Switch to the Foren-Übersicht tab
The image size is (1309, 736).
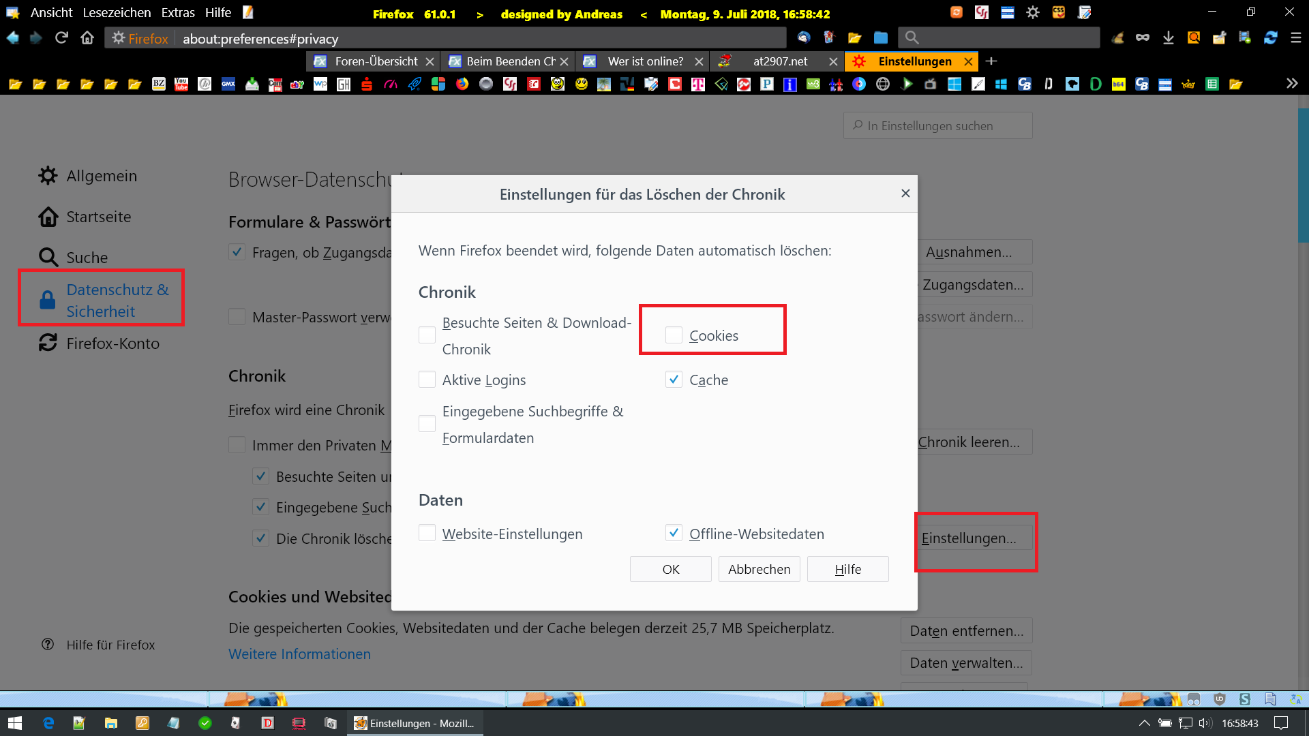376,61
